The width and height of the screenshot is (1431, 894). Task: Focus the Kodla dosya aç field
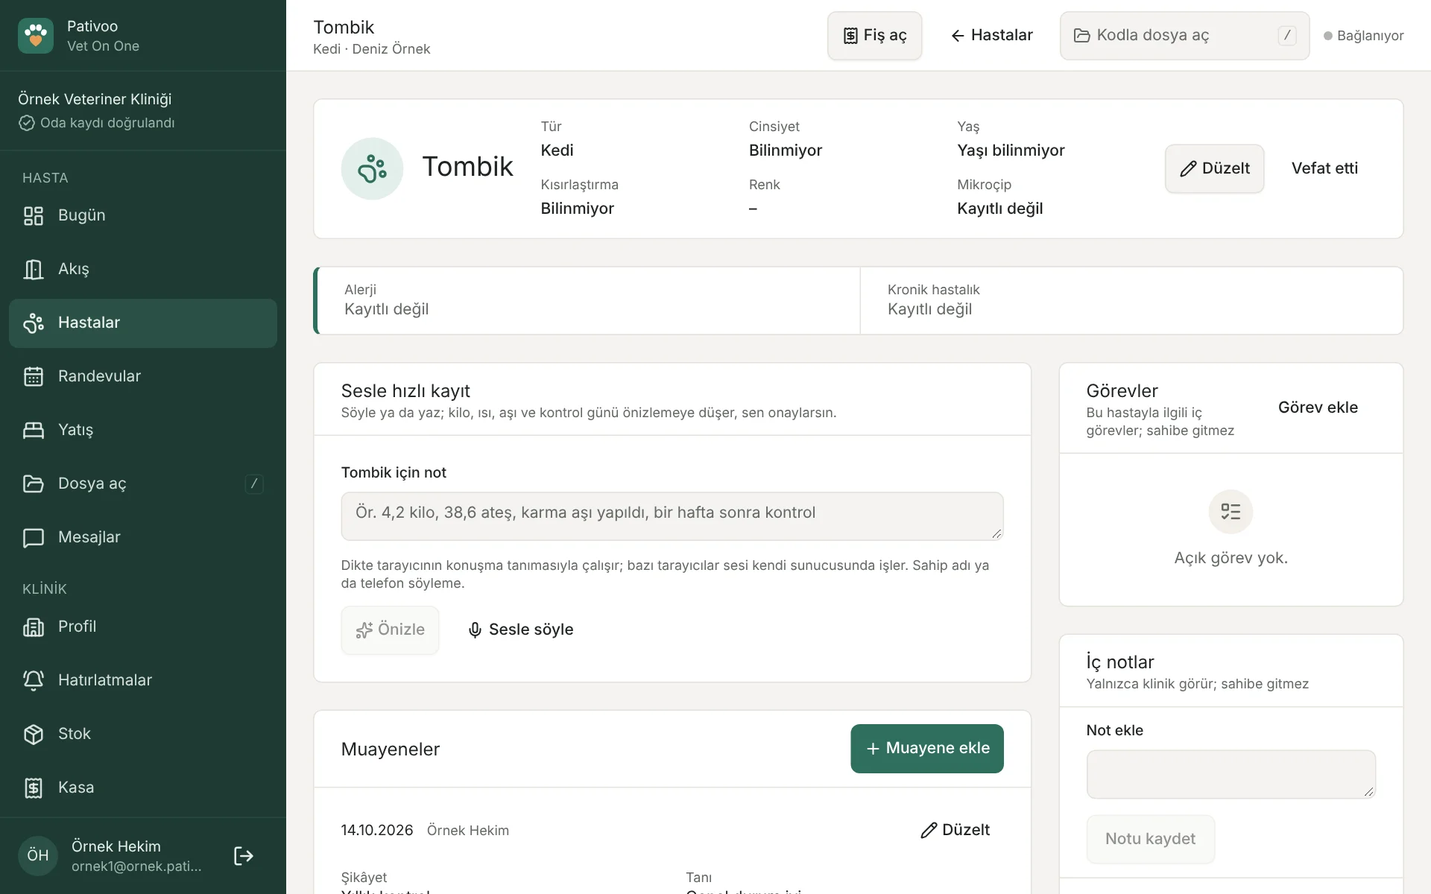pyautogui.click(x=1184, y=35)
